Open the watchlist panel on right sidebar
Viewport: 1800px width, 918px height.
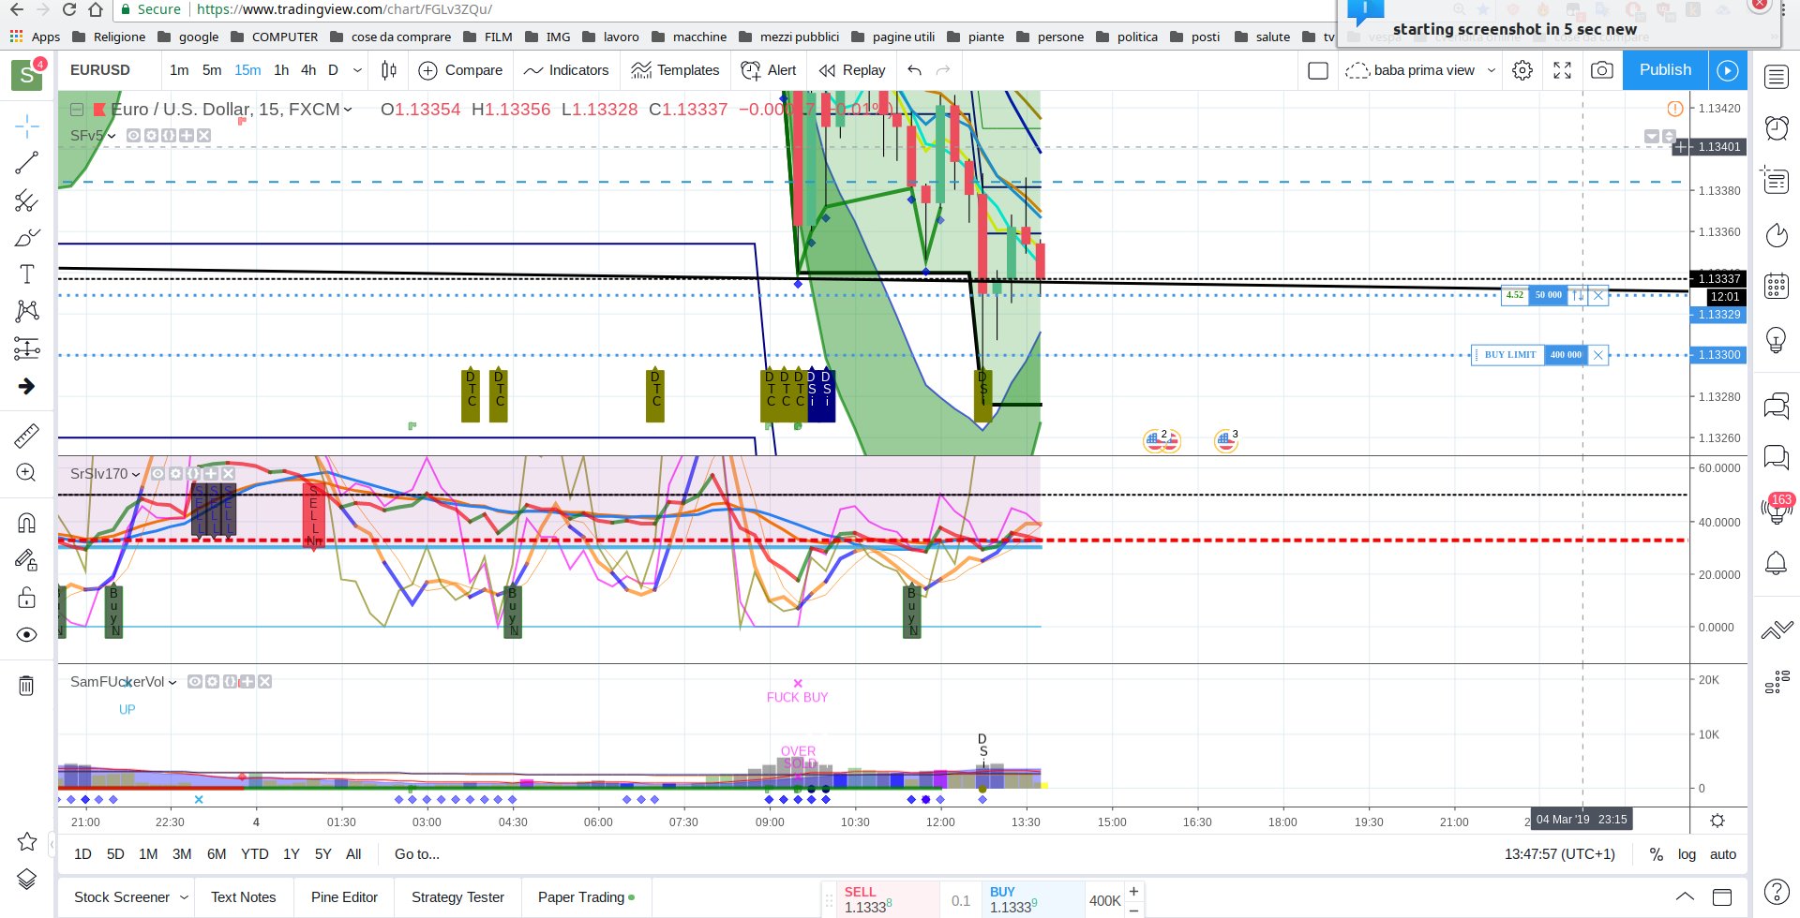click(1777, 77)
